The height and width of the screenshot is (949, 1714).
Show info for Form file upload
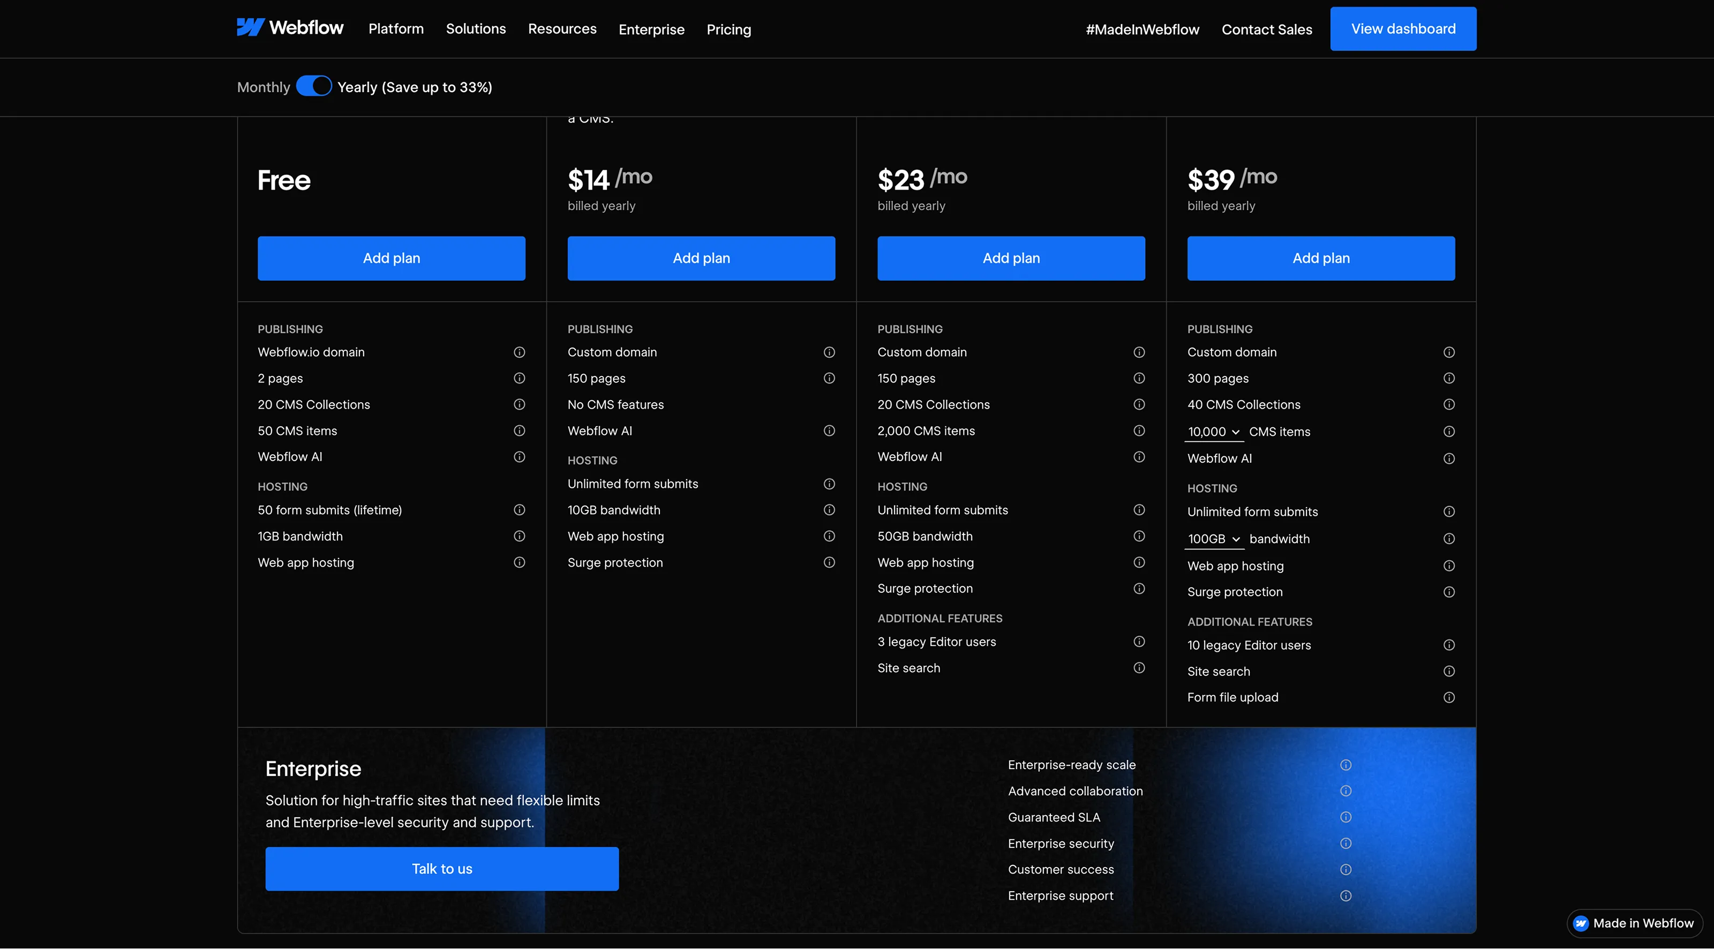(x=1449, y=697)
